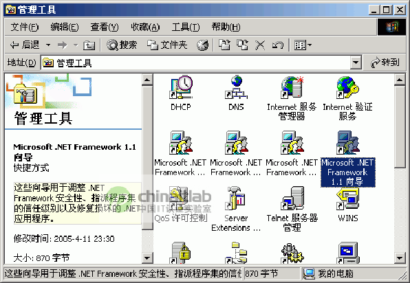Click the 修改时间: 2005-4-11 23:30 text
This screenshot has width=410, height=283.
[x=64, y=238]
